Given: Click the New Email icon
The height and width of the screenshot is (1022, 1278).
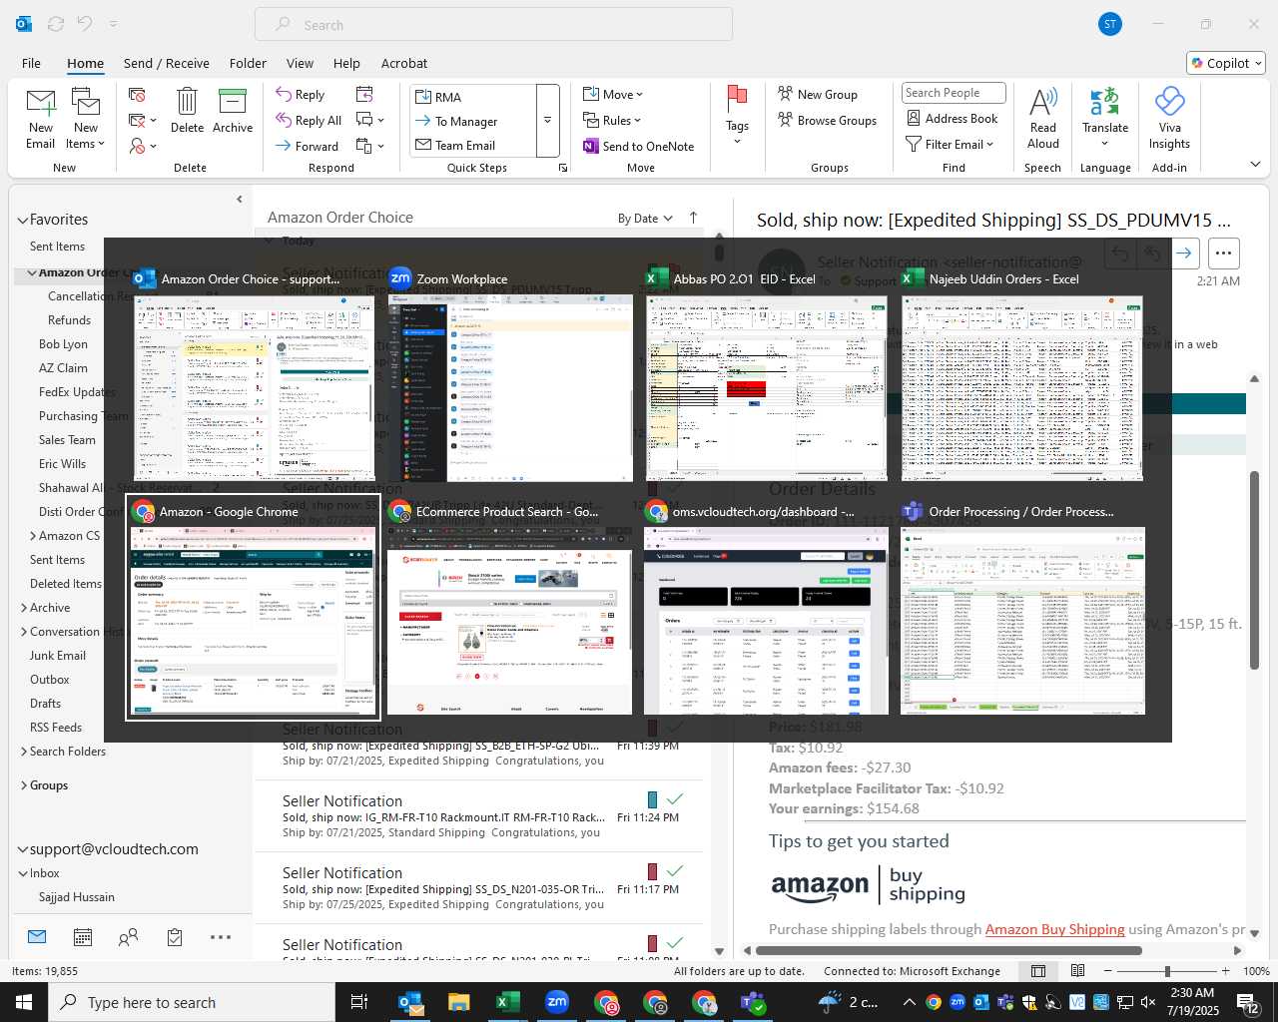Looking at the screenshot, I should coord(41,102).
